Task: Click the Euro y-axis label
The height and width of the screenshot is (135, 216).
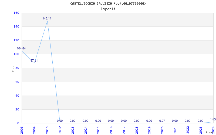Action: [x=13, y=68]
